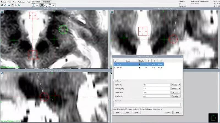Maximize the Coronal view using its corner icon
Screen dimensions: 220x123
112,12
